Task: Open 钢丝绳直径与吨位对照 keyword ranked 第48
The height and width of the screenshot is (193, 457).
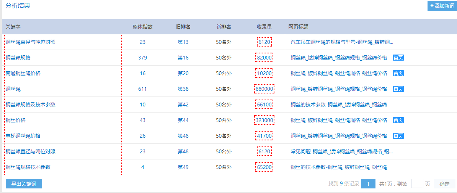Action: pos(31,151)
